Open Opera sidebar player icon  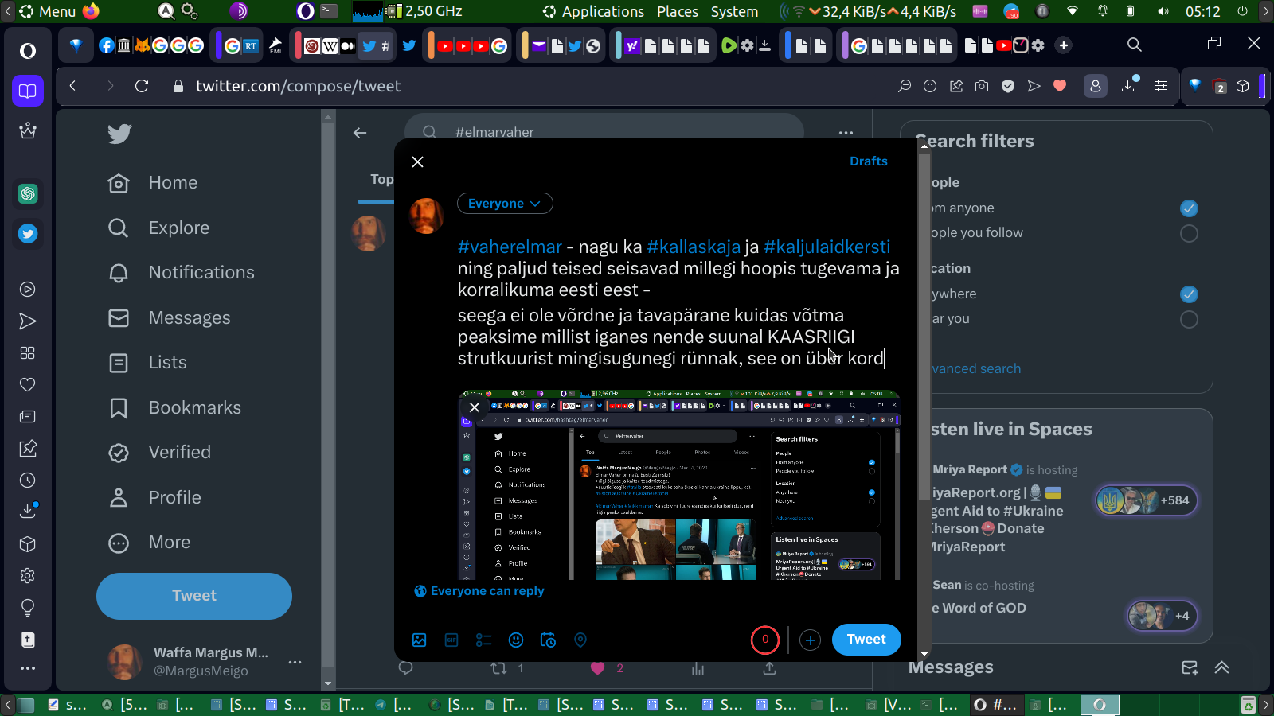pos(28,290)
